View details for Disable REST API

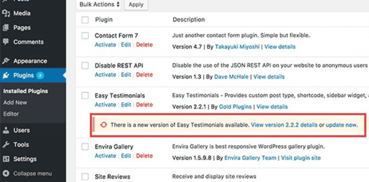coord(269,77)
